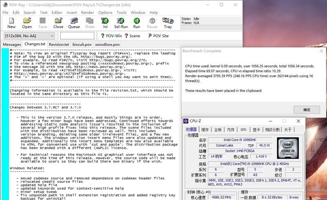Image resolution: width=327 pixels, height=200 pixels.
Task: Click 'Changes between 3.7.RC7 and 3.7.0' line
Action: point(45,107)
